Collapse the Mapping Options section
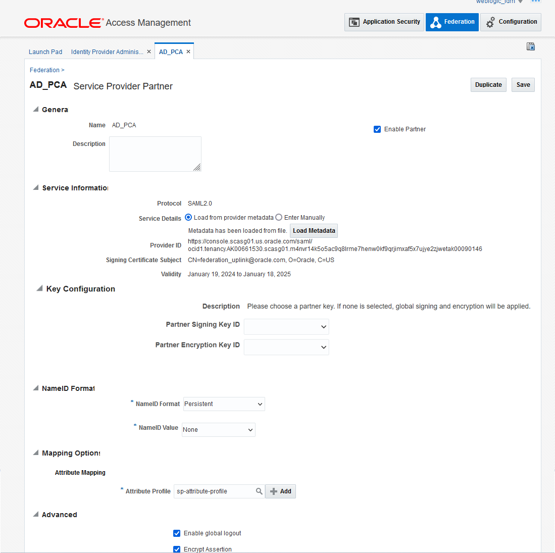Viewport: 555px width, 553px height. (x=36, y=453)
